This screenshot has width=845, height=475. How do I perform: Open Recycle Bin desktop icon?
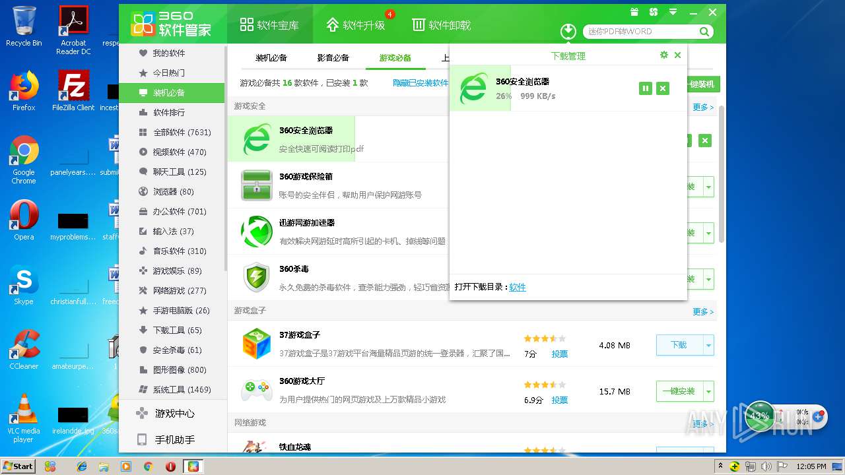24,27
